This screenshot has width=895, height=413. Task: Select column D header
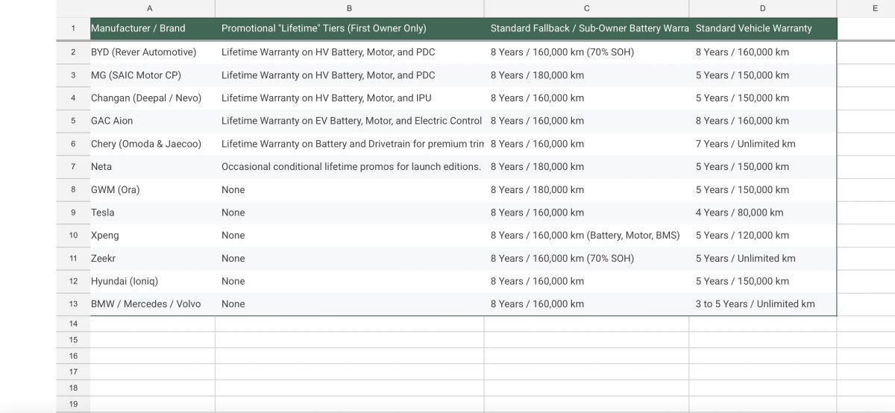[x=762, y=8]
